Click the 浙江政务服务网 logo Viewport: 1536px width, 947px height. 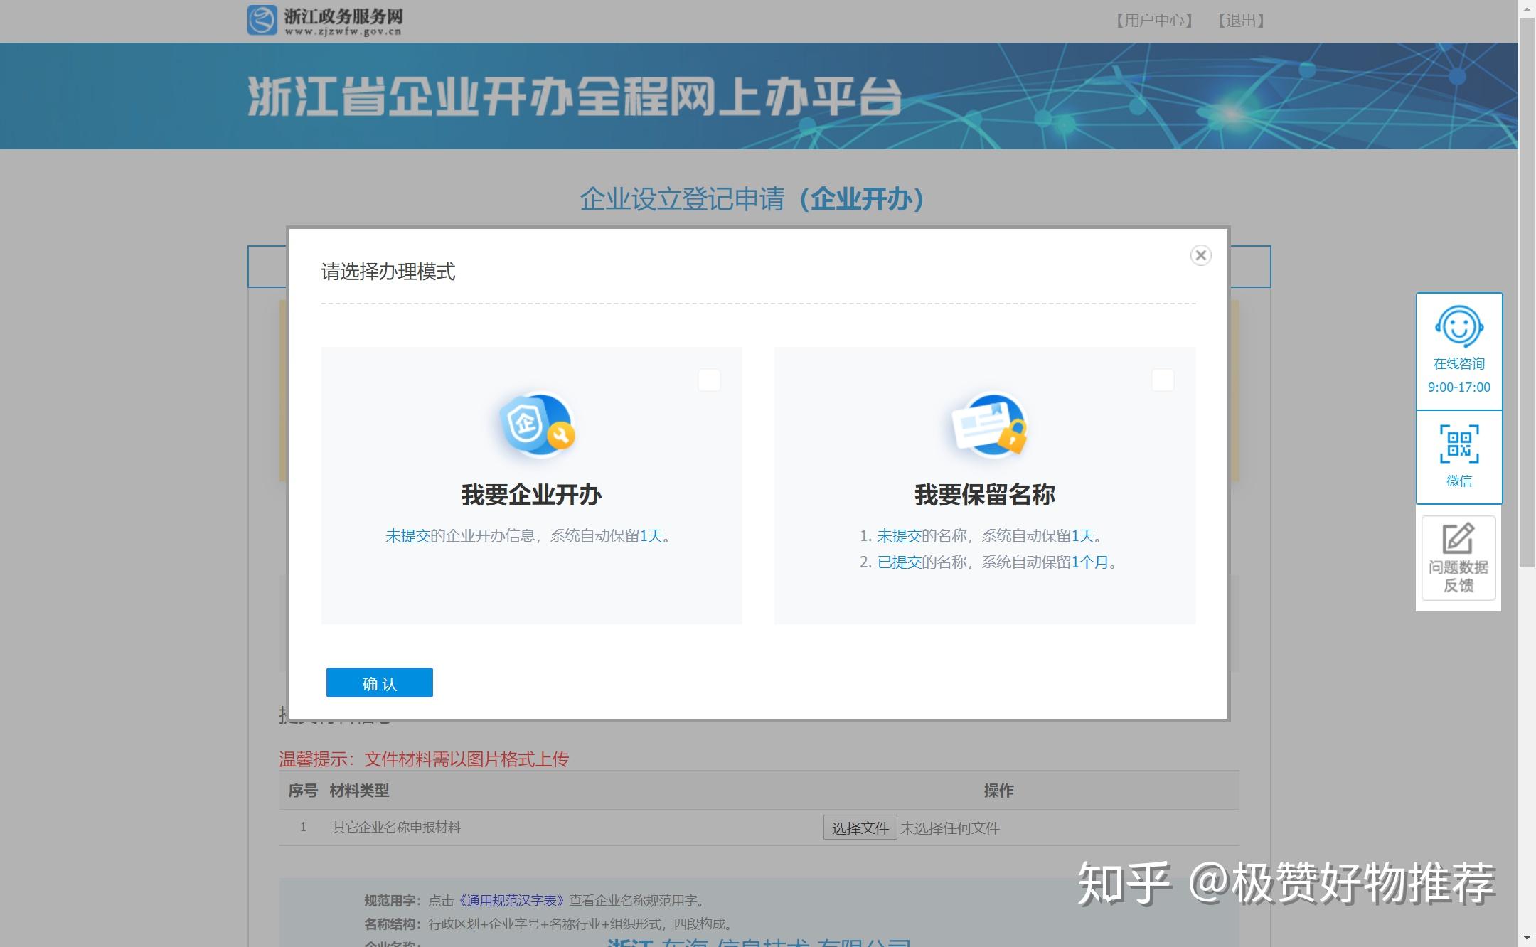(x=324, y=19)
